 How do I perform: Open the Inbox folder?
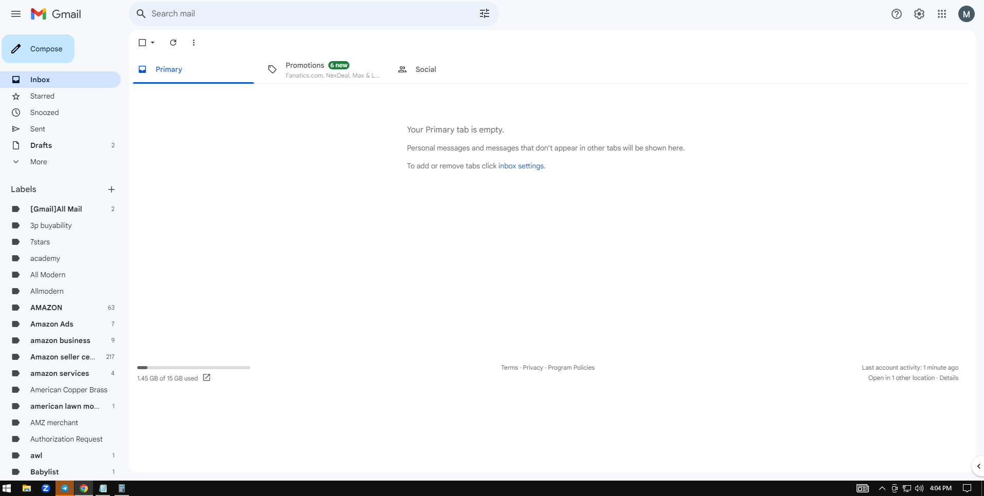coord(60,80)
